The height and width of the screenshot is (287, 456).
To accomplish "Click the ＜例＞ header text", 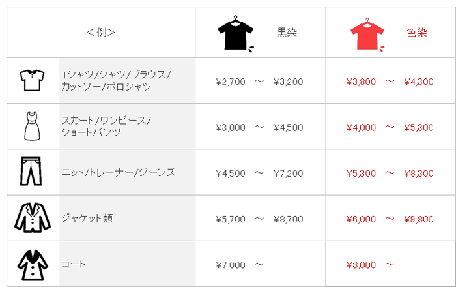I will (x=101, y=33).
